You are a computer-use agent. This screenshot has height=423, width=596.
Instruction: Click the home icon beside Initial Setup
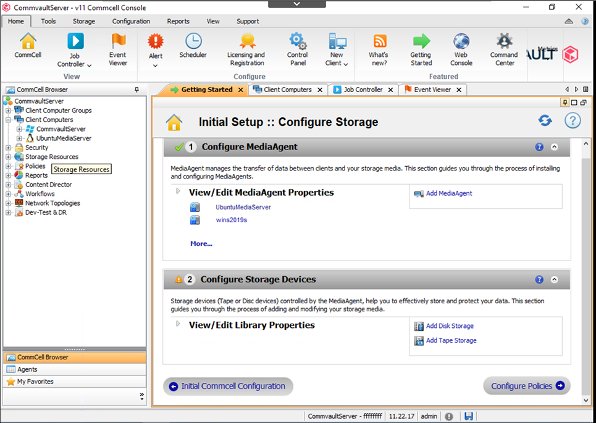(x=174, y=122)
